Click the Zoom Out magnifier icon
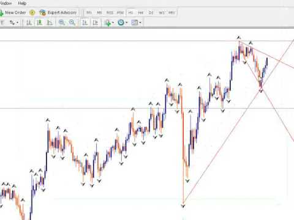Screen dimensions: 294x220 pos(72,23)
